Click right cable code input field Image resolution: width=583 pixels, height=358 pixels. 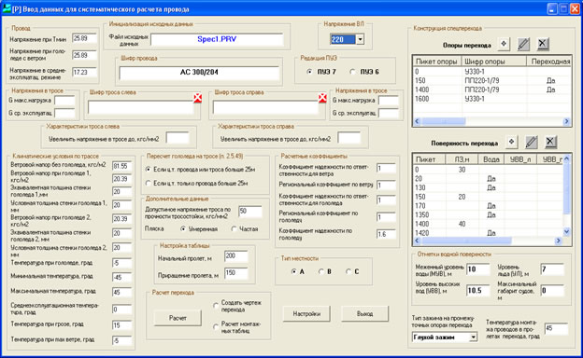tap(265, 107)
